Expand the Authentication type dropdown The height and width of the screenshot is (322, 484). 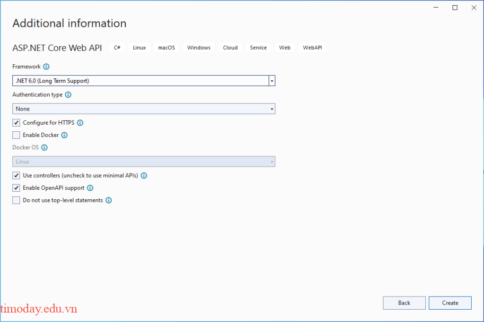click(x=272, y=109)
